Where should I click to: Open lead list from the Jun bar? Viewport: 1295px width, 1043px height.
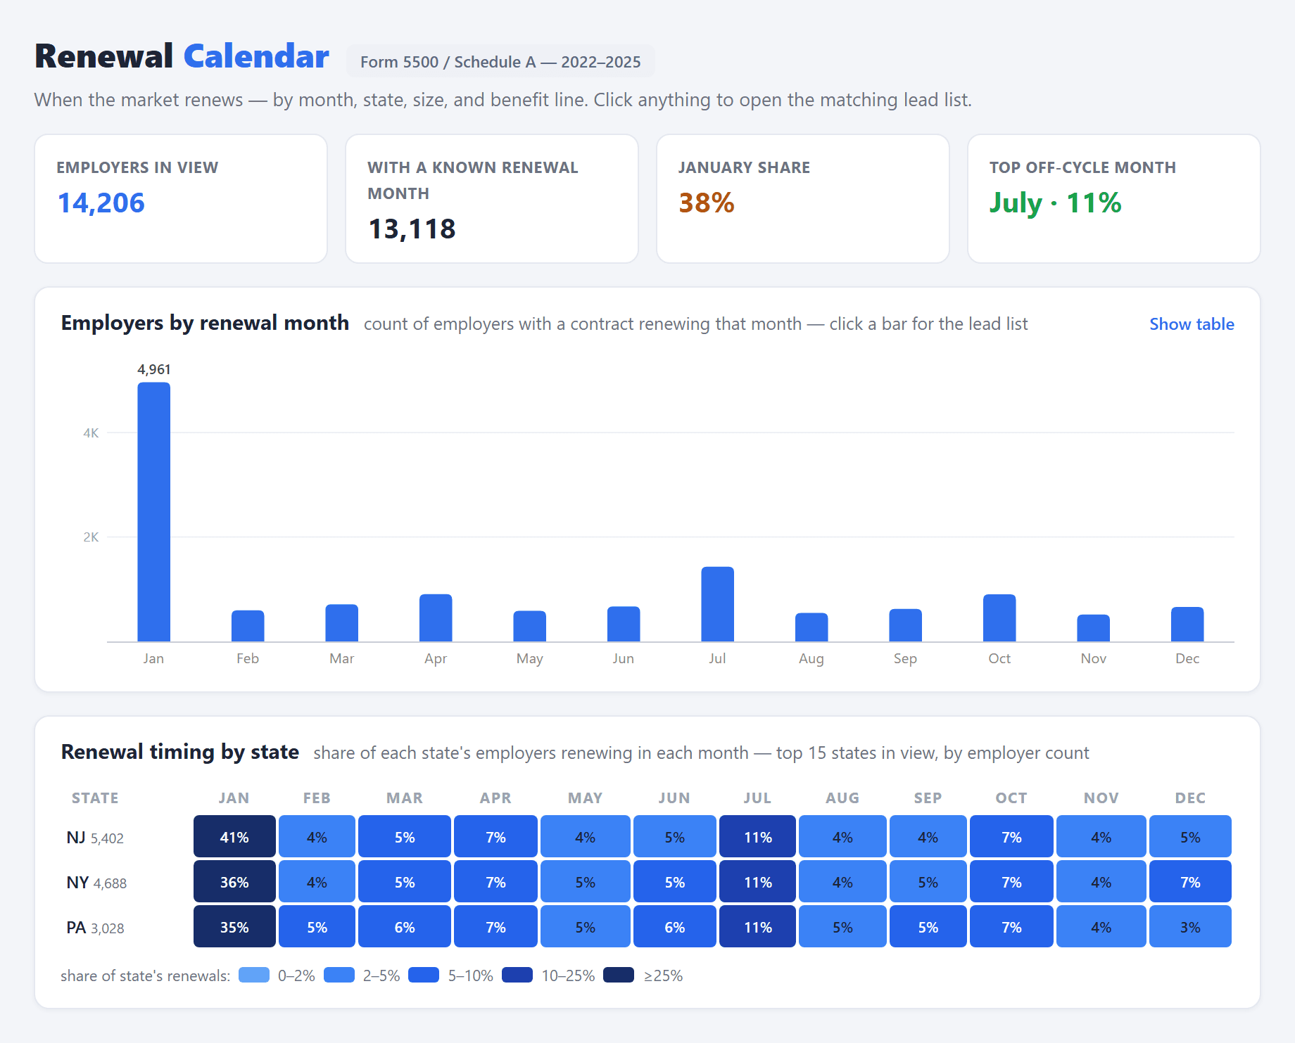624,624
